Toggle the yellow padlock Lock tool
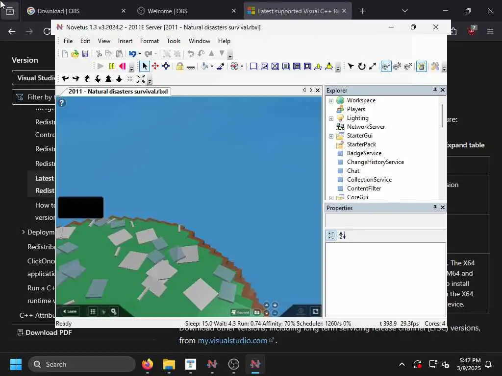Image resolution: width=502 pixels, height=376 pixels. (x=180, y=66)
